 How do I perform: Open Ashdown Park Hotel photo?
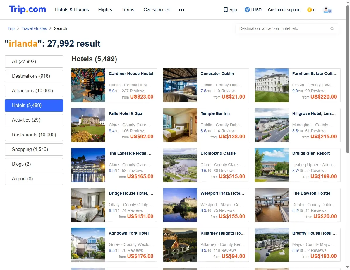pos(88,245)
